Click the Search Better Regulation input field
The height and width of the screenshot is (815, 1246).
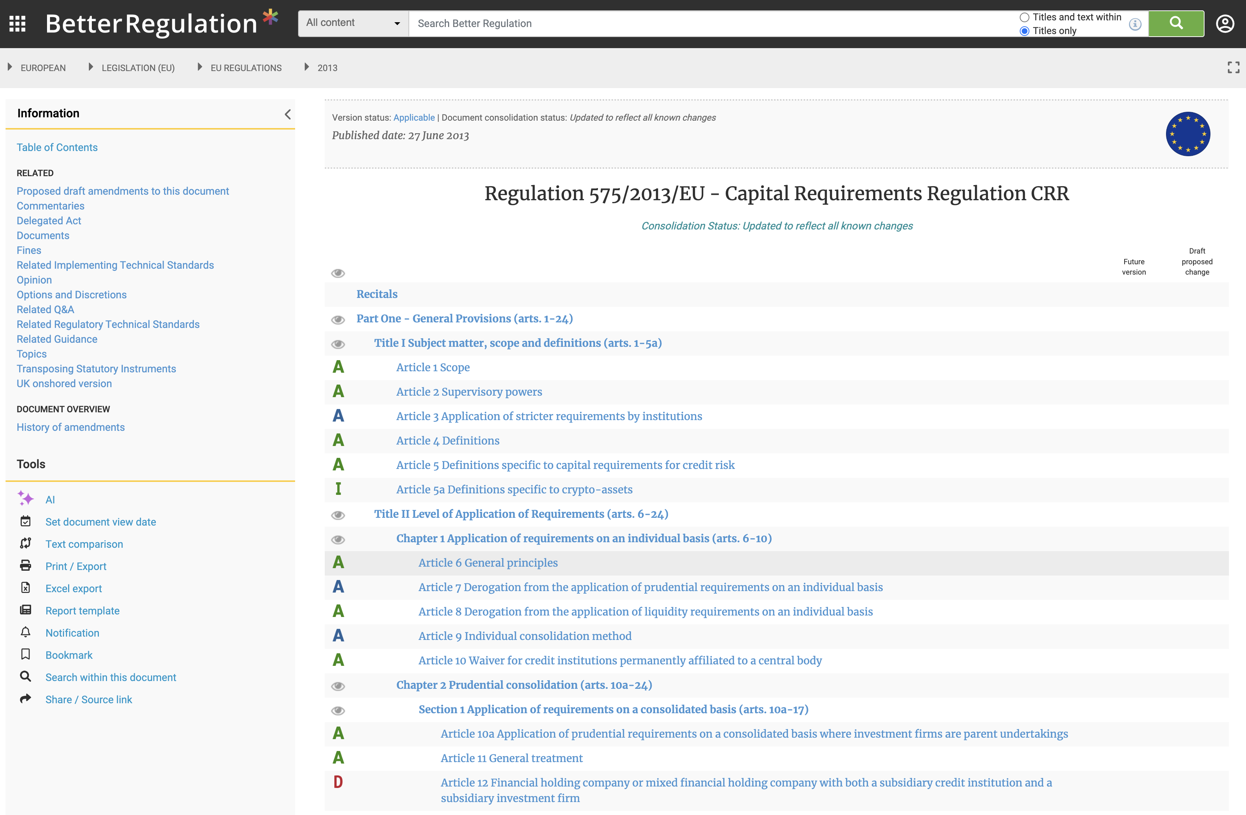coord(712,24)
